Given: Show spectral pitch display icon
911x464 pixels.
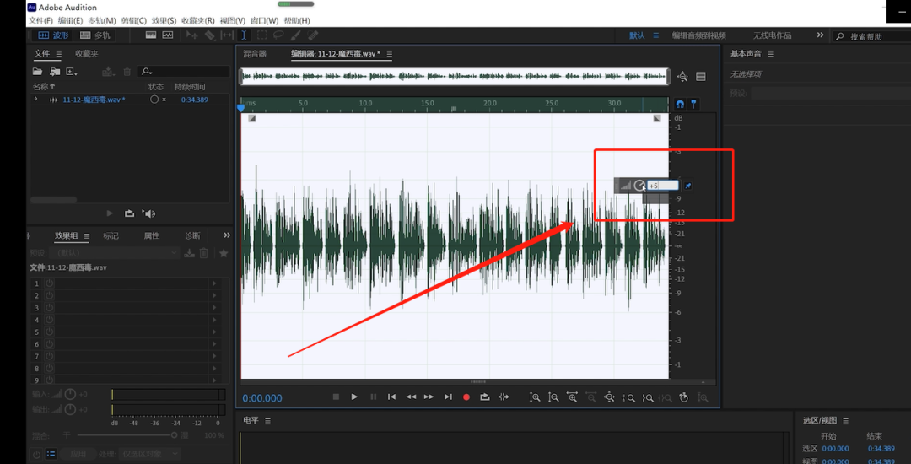Looking at the screenshot, I should click(168, 35).
